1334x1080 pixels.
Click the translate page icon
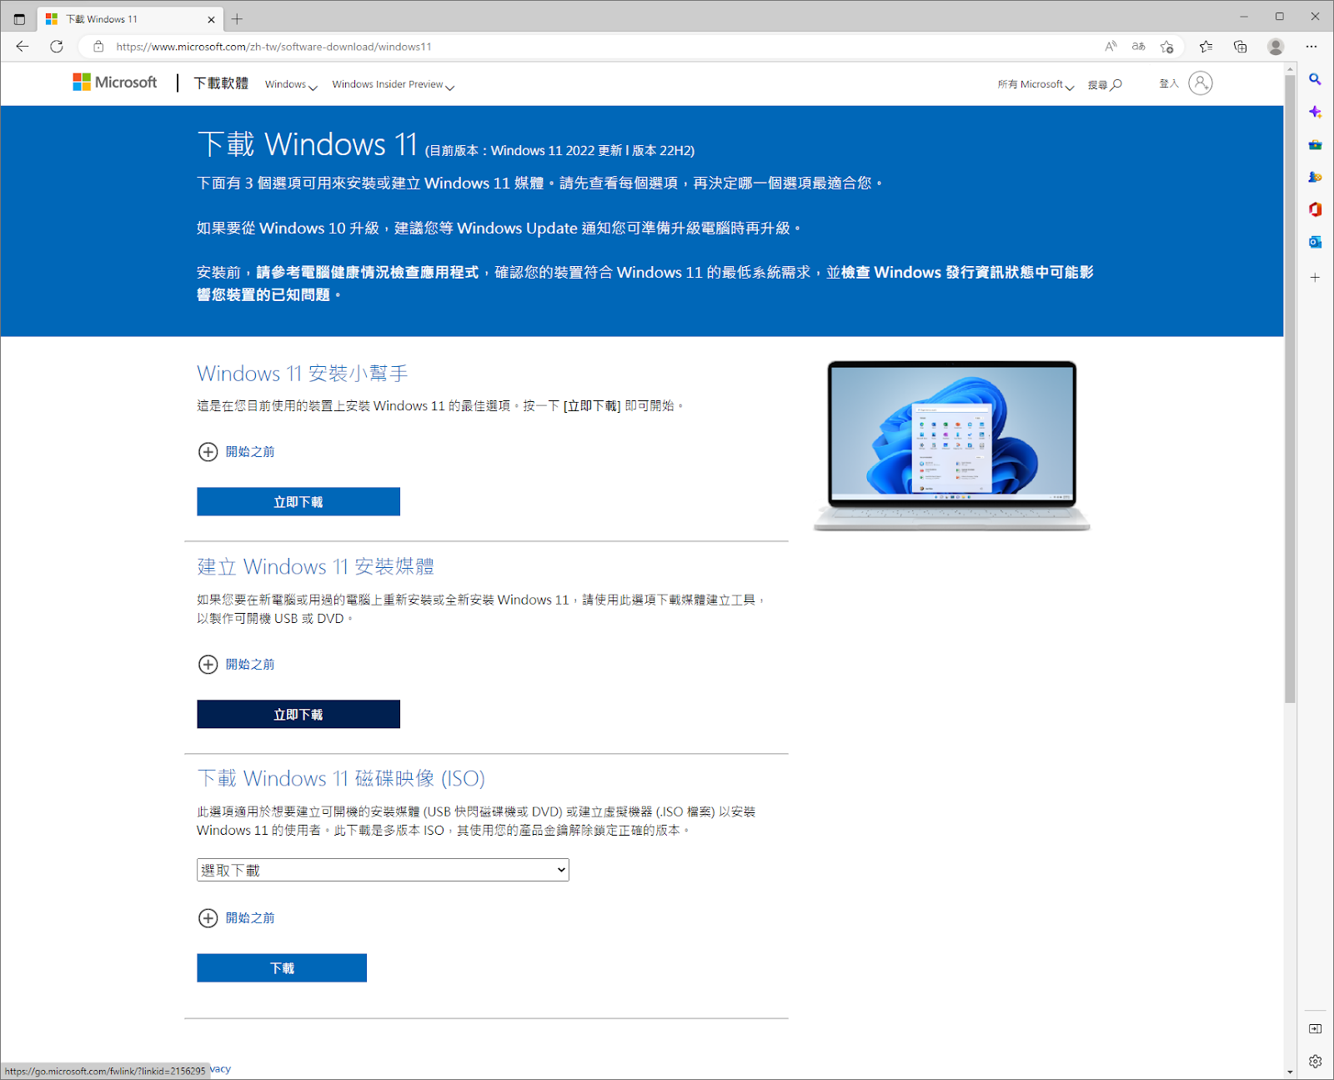(1138, 47)
